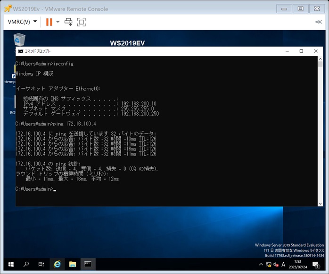The height and width of the screenshot is (274, 329).
Task: Toggle IME input mode A indicator
Action: click(x=283, y=265)
